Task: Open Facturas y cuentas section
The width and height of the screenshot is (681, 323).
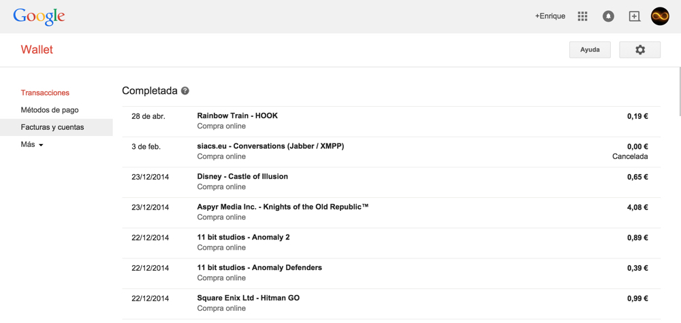Action: 52,127
